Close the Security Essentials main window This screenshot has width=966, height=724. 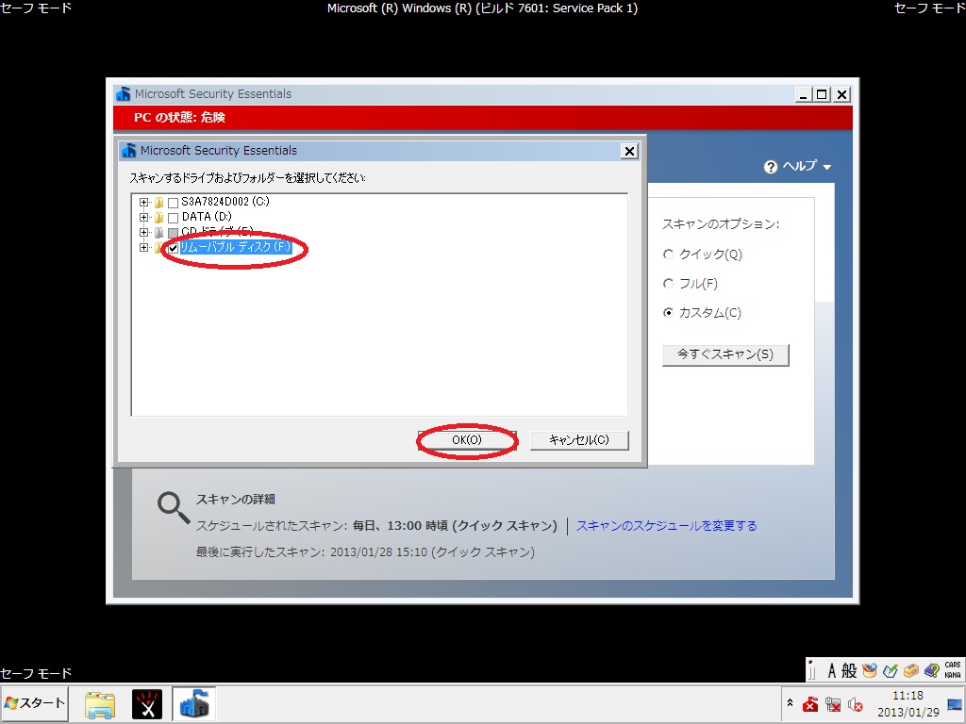(842, 95)
